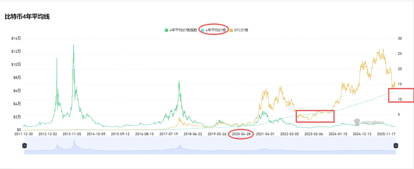
Task: Click the $8万 left axis label
Action: [17, 78]
